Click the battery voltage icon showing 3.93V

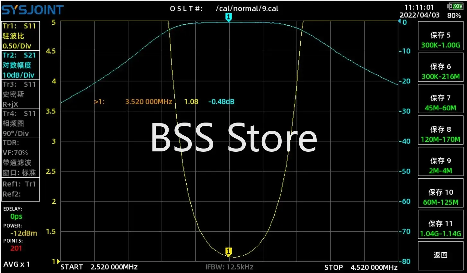(455, 6)
